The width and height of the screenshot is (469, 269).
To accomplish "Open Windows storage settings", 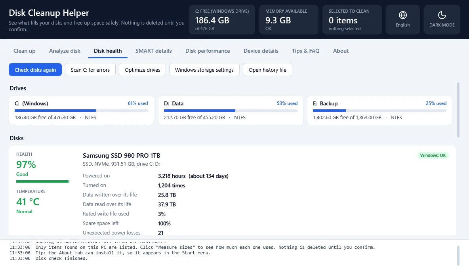I will tap(204, 70).
